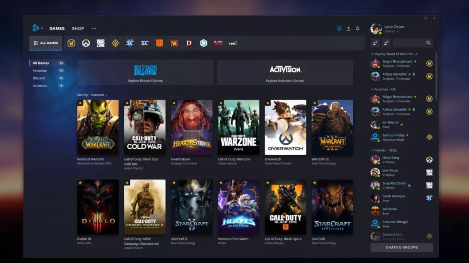Open the friend settings icon beside add friend
The width and height of the screenshot is (469, 263).
pyautogui.click(x=386, y=43)
